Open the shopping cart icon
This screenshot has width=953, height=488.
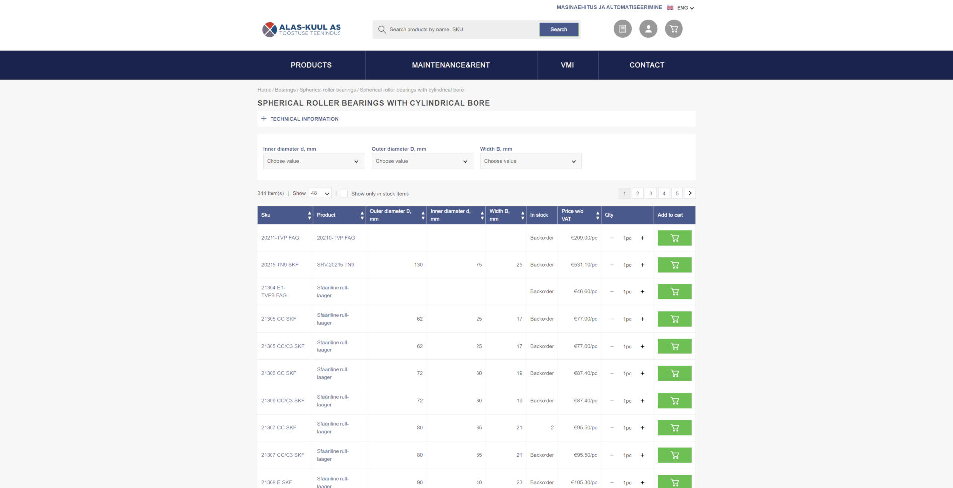coord(673,29)
